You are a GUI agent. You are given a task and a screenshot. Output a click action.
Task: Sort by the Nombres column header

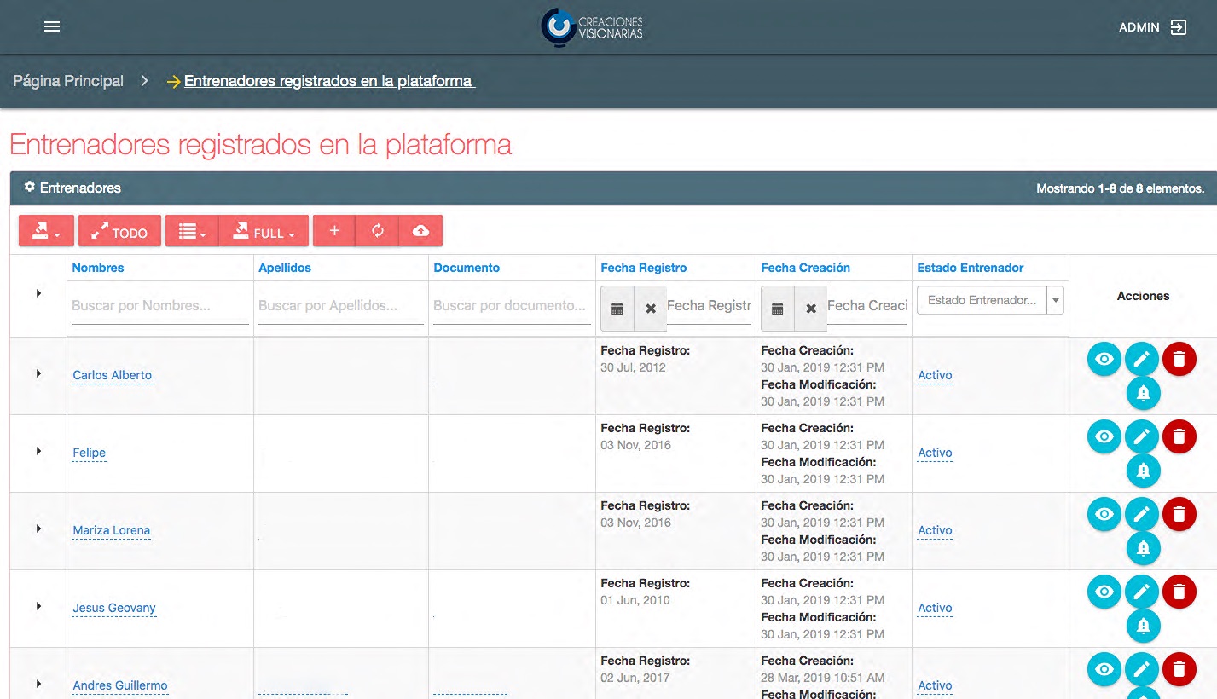98,268
